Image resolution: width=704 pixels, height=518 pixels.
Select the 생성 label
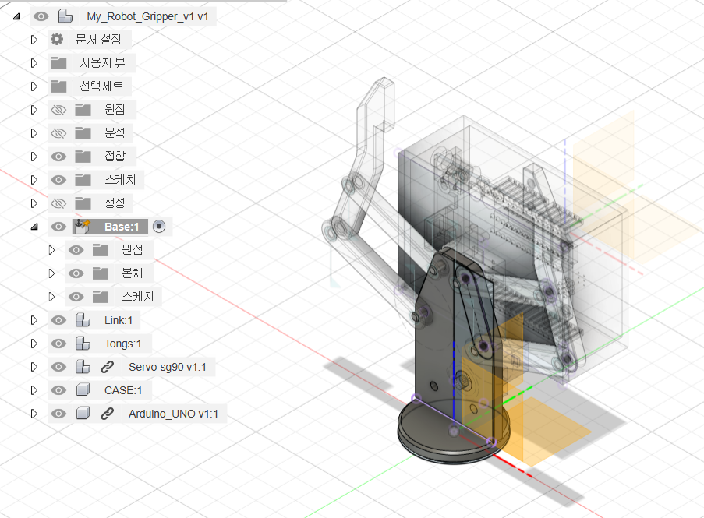(115, 203)
